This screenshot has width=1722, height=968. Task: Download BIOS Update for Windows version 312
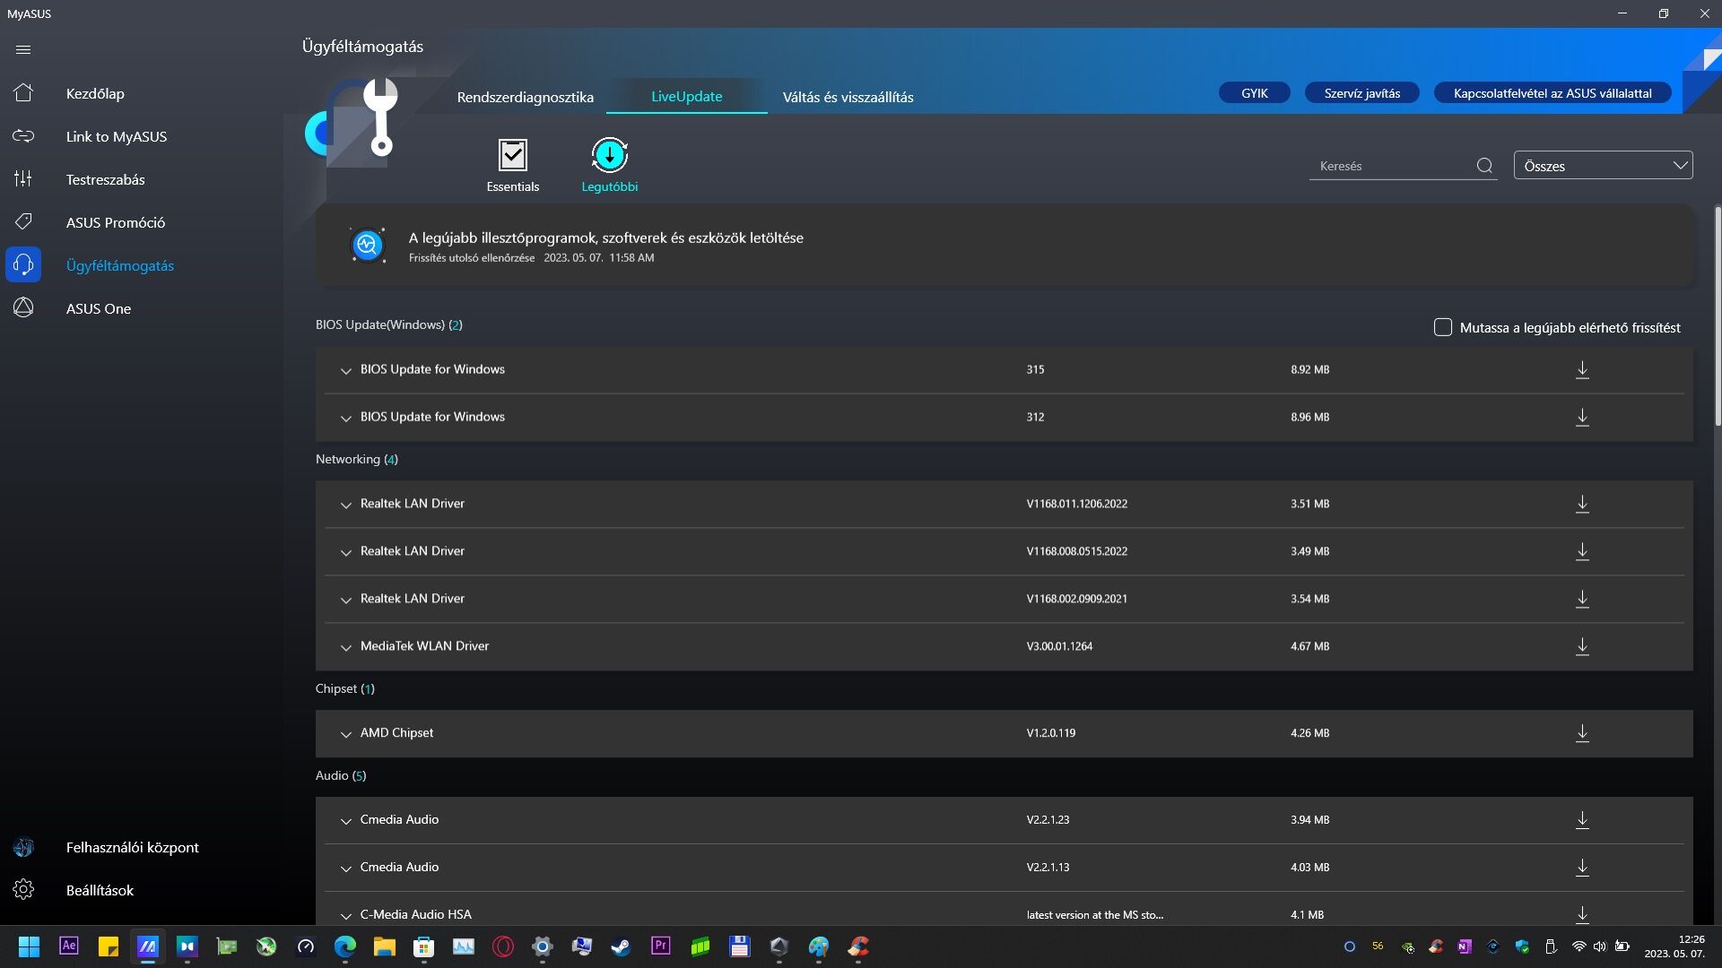tap(1582, 418)
